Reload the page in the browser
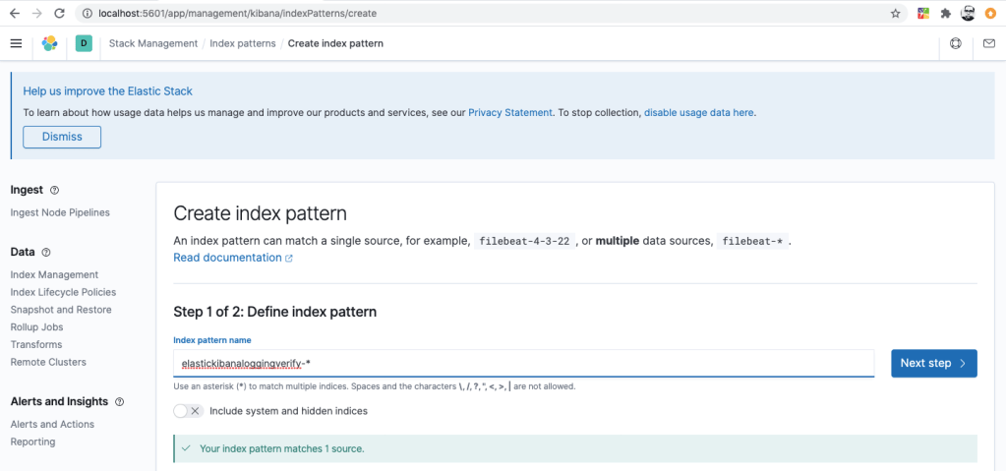The width and height of the screenshot is (1006, 471). (x=59, y=14)
